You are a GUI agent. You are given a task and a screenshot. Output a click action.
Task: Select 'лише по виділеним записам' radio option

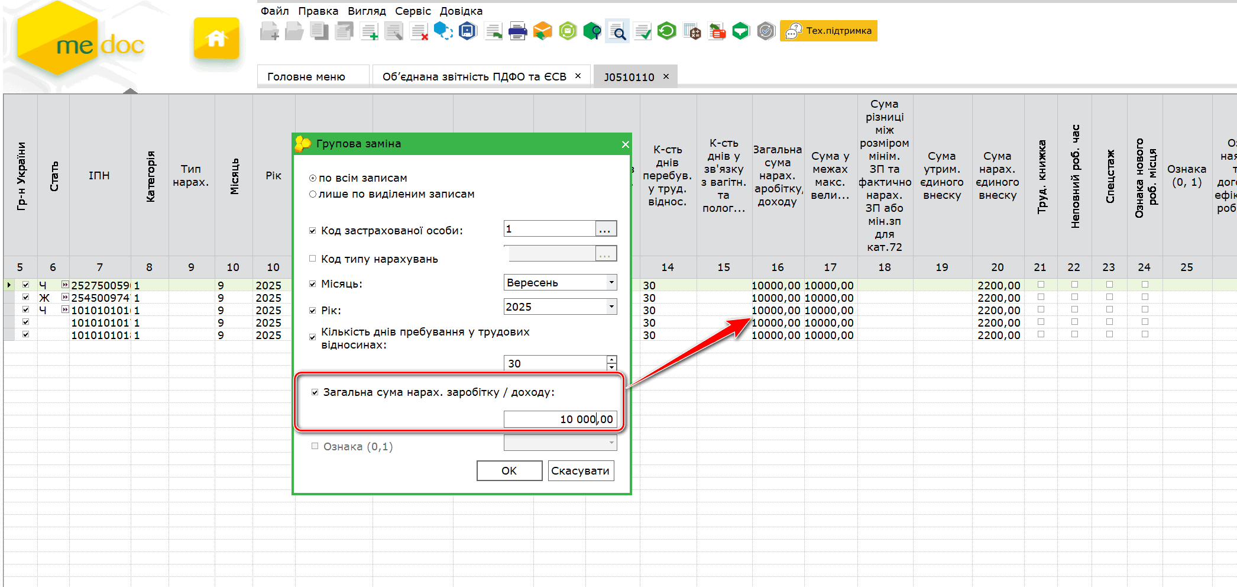coord(313,194)
